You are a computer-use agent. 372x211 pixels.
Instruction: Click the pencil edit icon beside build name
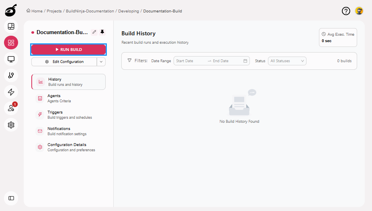[94, 32]
